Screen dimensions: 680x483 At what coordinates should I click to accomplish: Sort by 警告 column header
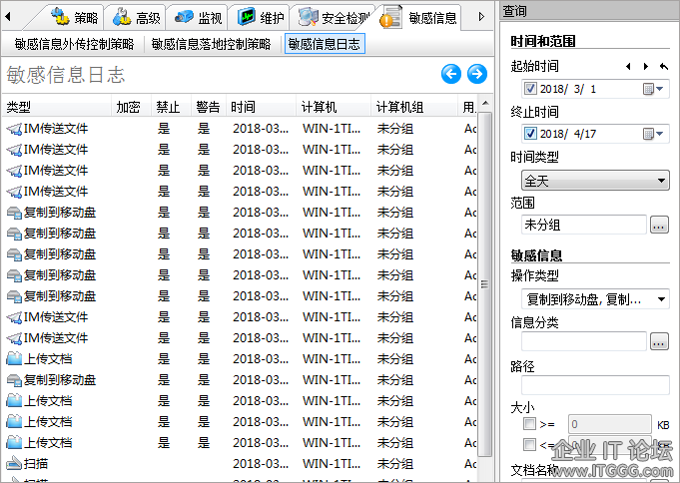coord(208,107)
